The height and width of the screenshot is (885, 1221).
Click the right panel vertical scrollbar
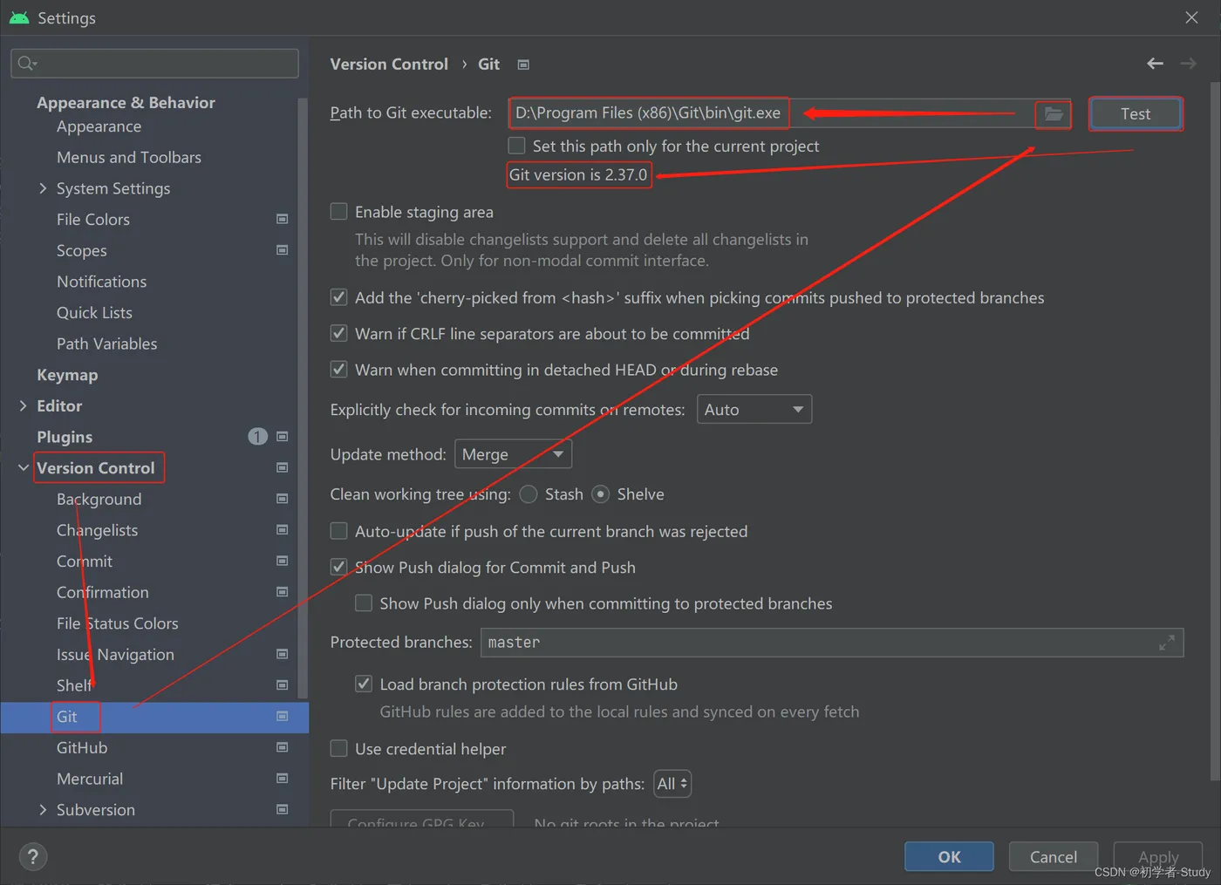(x=1215, y=432)
